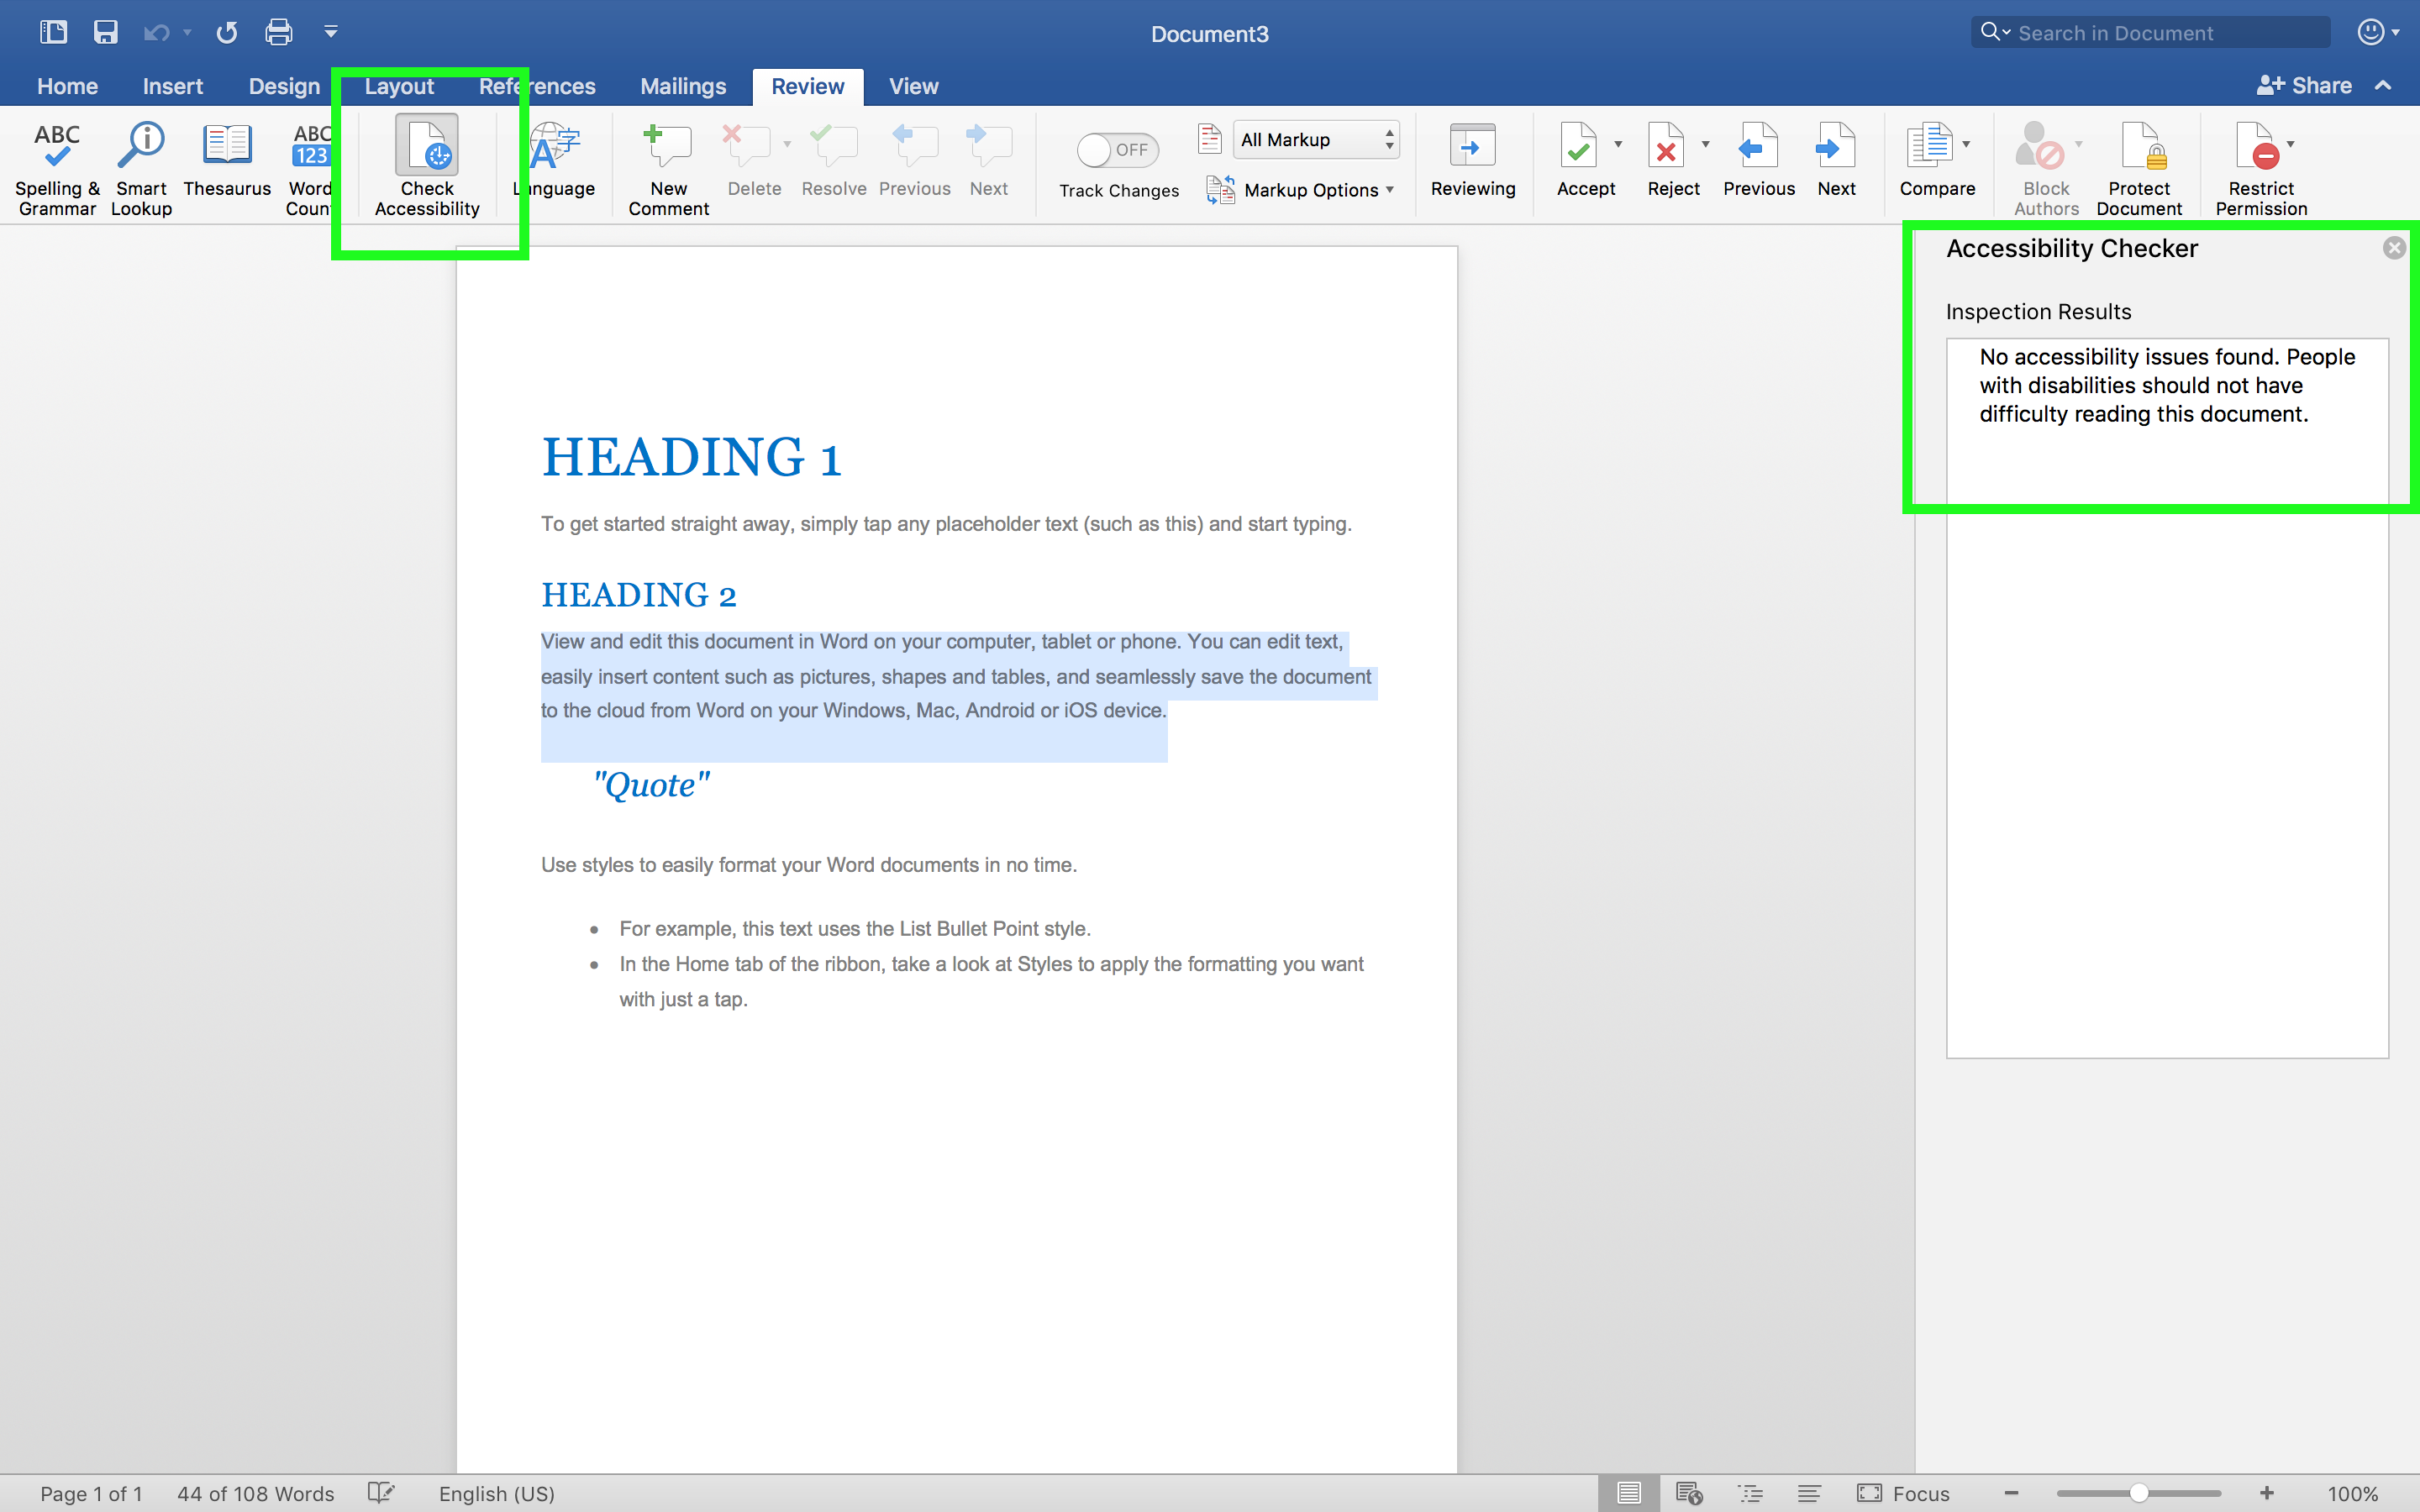The height and width of the screenshot is (1512, 2420).
Task: Add a New Comment
Action: 668,168
